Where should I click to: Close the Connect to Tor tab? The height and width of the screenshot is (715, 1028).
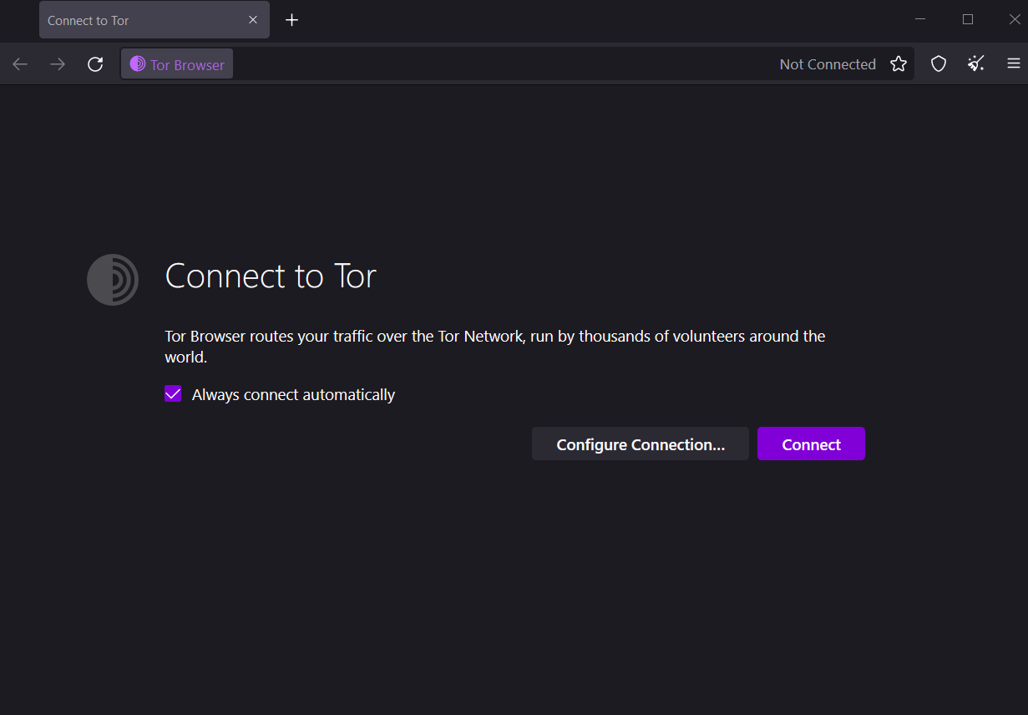click(x=253, y=20)
